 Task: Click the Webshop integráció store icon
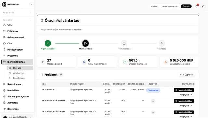click(4, 96)
